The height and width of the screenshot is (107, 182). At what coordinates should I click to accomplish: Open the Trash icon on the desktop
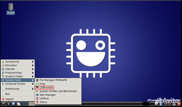pyautogui.click(x=11, y=9)
